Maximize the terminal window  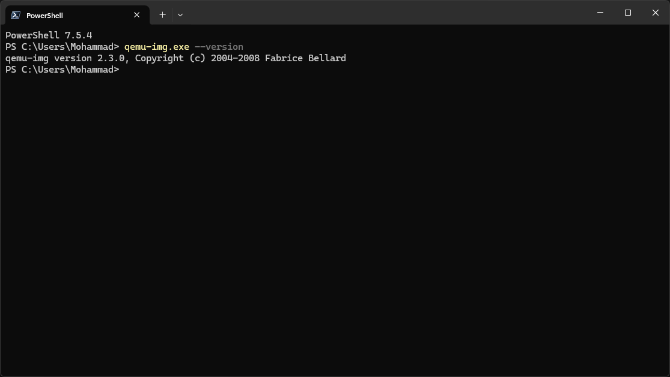pos(628,13)
